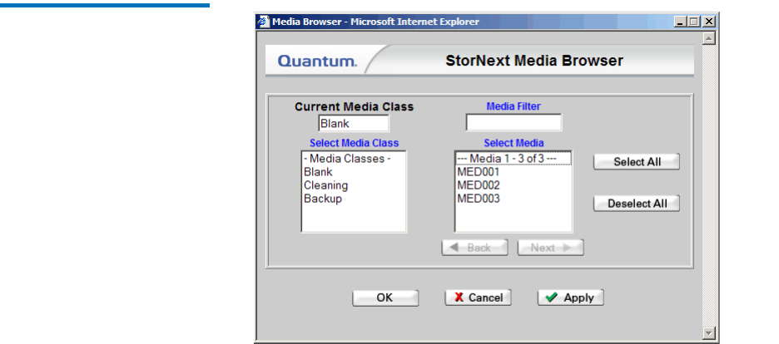This screenshot has height=344, width=779.
Task: Click the Current Media Class field
Action: 354,124
